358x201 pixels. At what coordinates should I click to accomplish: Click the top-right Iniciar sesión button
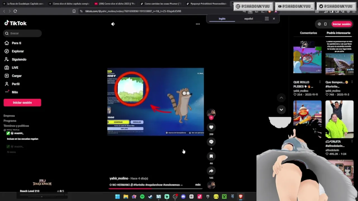tap(341, 24)
